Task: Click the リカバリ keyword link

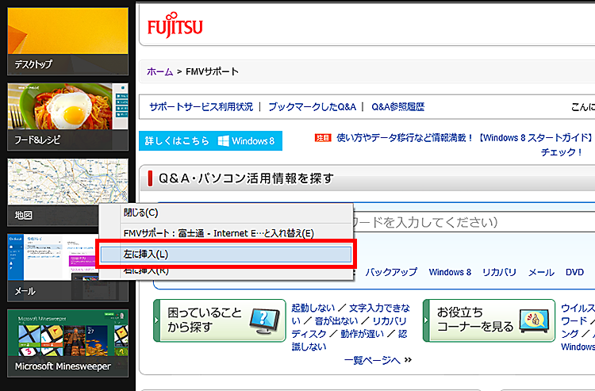Action: click(x=499, y=272)
